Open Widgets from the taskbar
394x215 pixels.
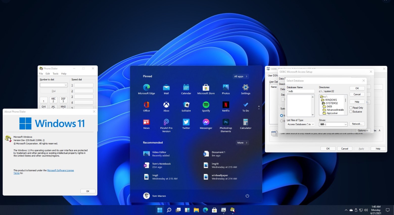(x=187, y=210)
